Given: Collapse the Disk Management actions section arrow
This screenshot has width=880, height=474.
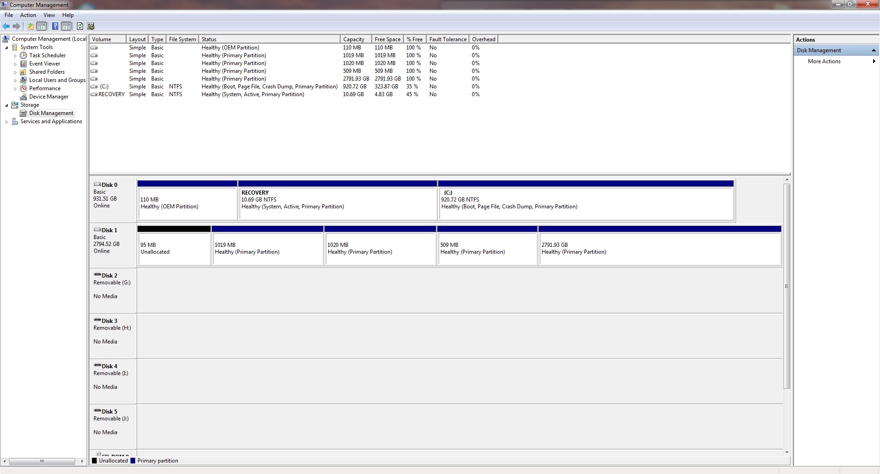Looking at the screenshot, I should [874, 50].
